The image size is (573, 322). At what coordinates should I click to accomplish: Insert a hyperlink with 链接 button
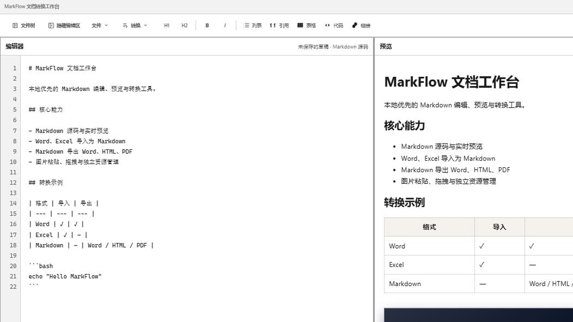click(361, 25)
